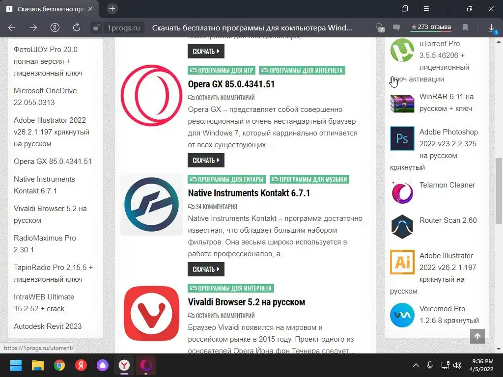This screenshot has height=377, width=503.
Task: Close the 'Скачать бесплатно про' tab
Action: pos(90,9)
